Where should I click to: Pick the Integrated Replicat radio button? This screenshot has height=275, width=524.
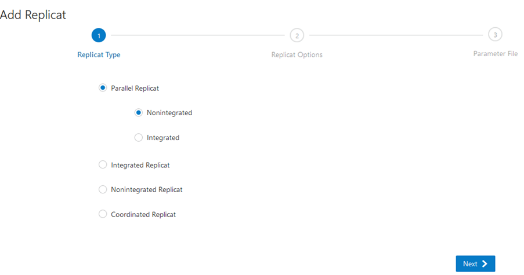(103, 165)
